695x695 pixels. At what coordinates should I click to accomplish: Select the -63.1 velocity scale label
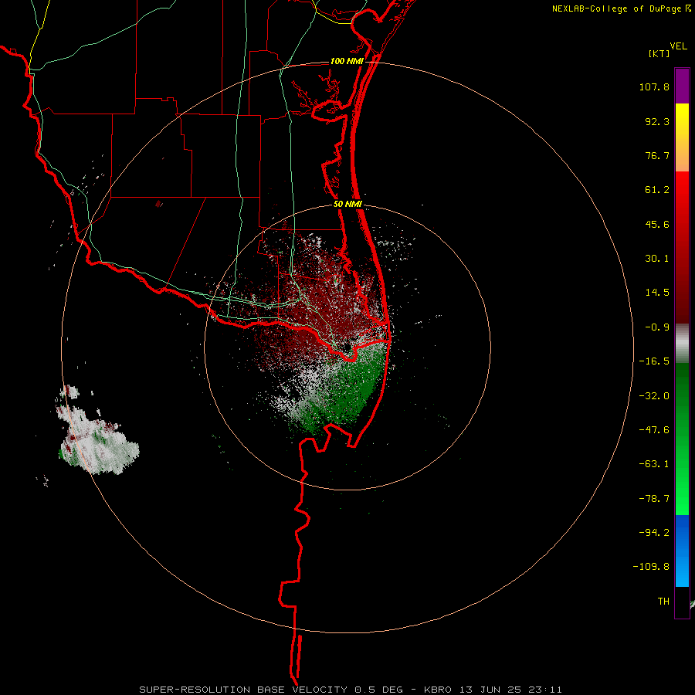pyautogui.click(x=654, y=464)
